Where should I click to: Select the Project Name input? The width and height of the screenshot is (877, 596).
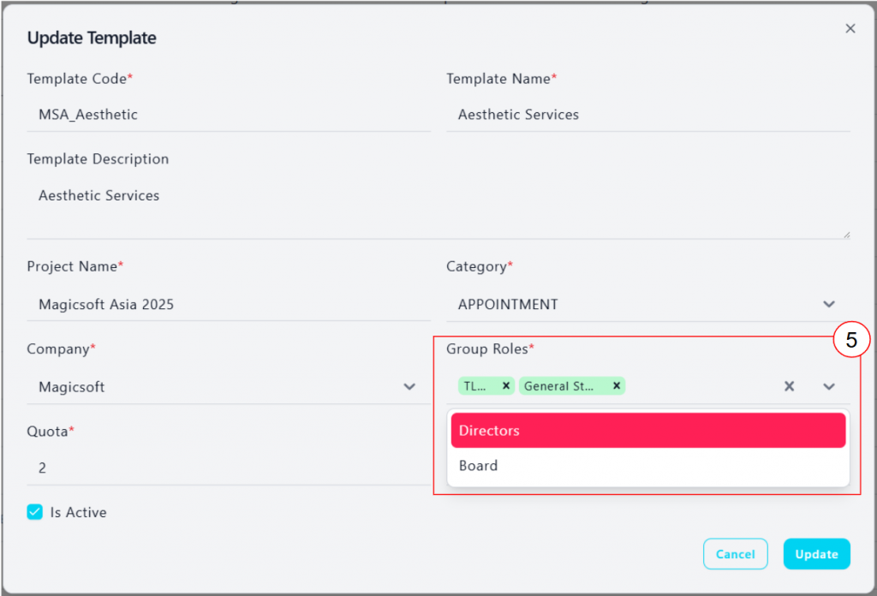click(228, 305)
